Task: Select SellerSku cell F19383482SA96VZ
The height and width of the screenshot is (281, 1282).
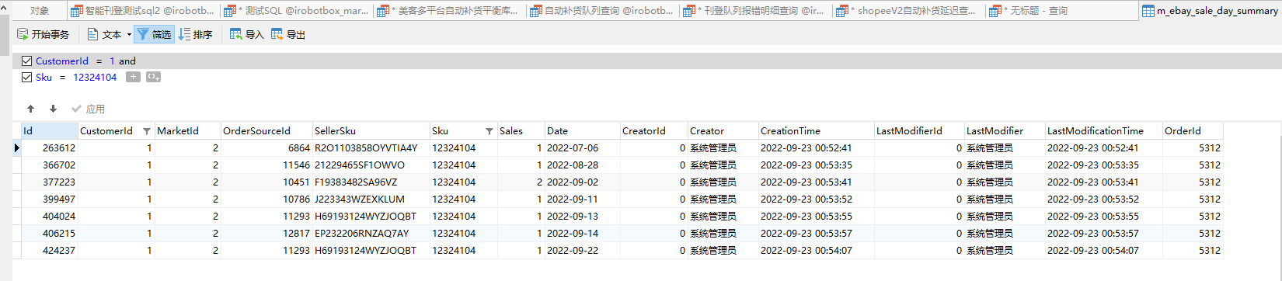Action: click(371, 182)
